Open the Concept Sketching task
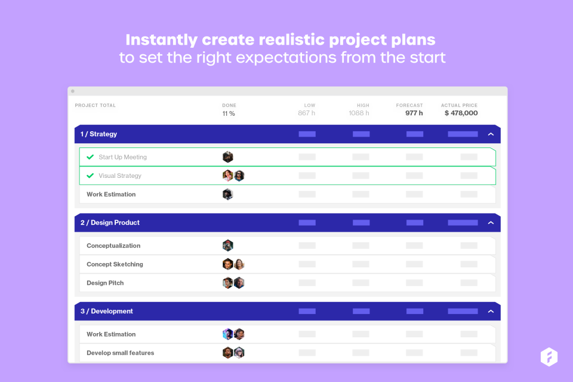 point(115,264)
